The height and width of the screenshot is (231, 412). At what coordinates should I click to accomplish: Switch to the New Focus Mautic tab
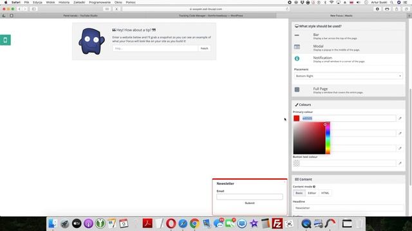click(341, 15)
